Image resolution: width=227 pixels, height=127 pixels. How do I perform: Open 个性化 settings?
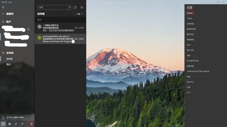(x=190, y=18)
